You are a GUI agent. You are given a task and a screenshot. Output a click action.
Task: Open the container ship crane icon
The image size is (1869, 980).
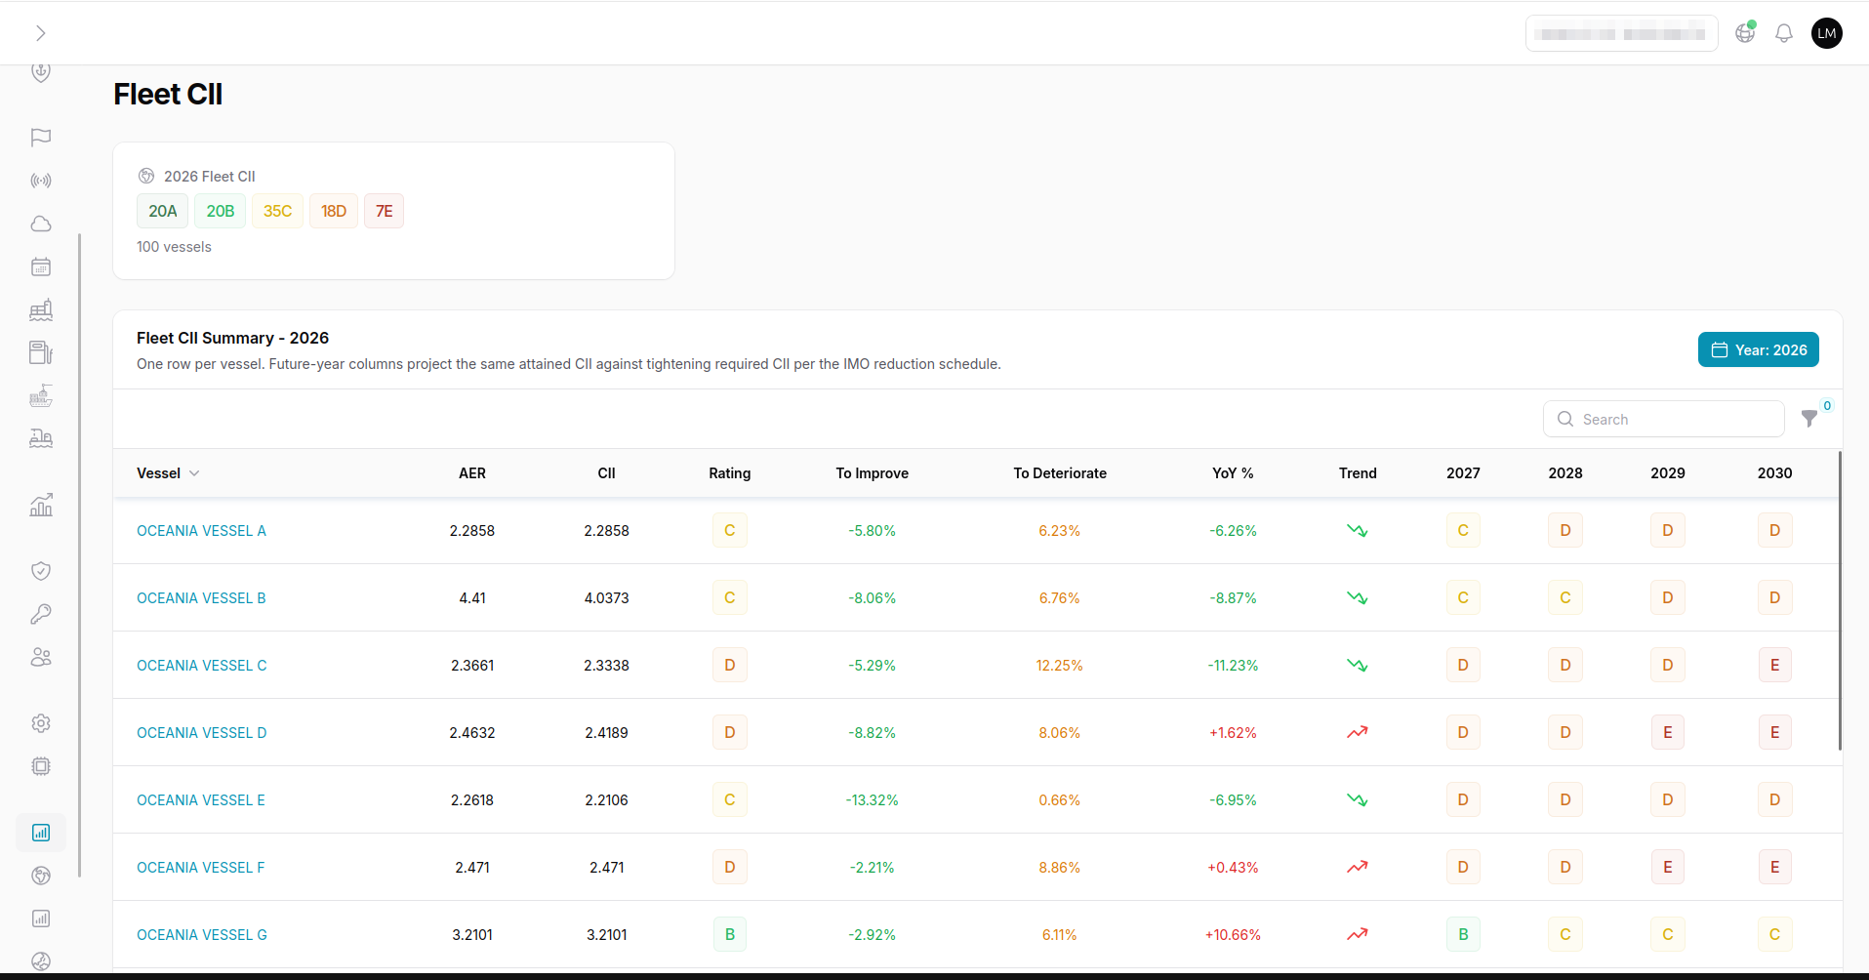[x=41, y=395]
